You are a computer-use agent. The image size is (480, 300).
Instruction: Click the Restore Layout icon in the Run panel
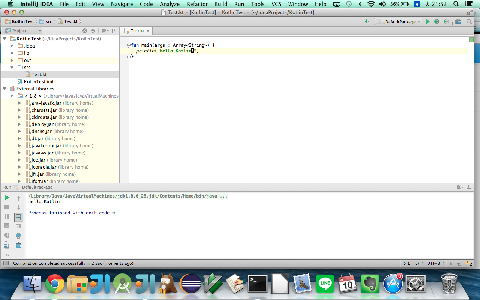coord(7,246)
